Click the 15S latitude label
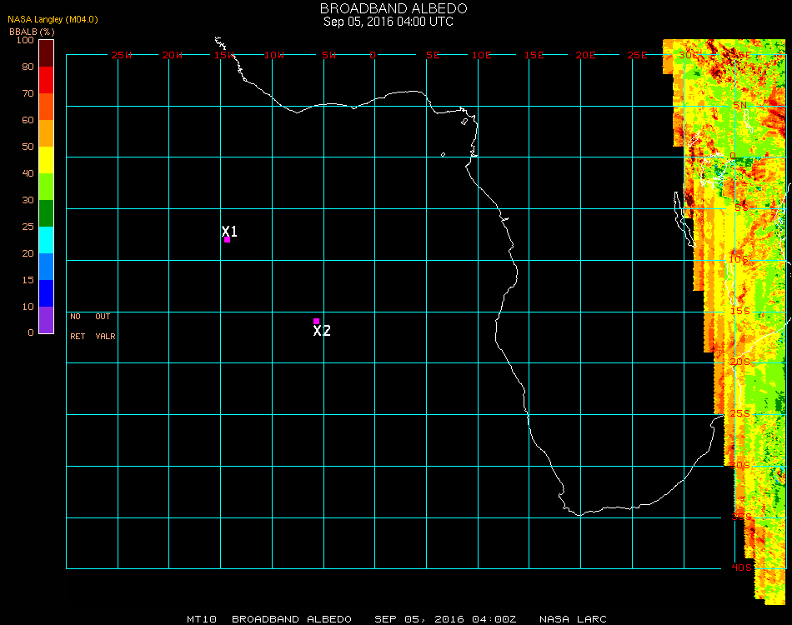The width and height of the screenshot is (792, 625). pos(740,311)
